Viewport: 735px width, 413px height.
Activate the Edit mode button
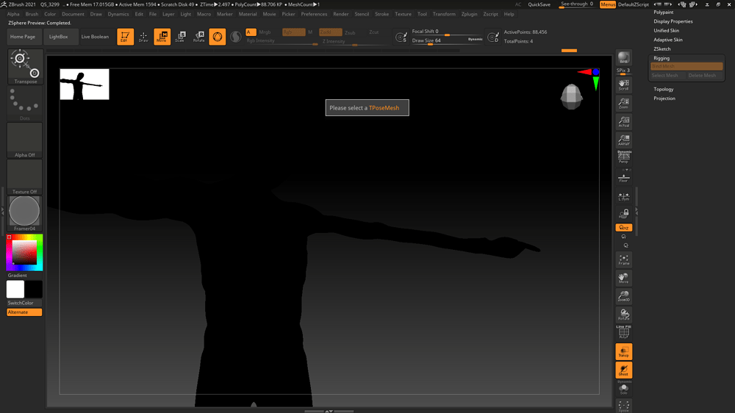coord(125,37)
